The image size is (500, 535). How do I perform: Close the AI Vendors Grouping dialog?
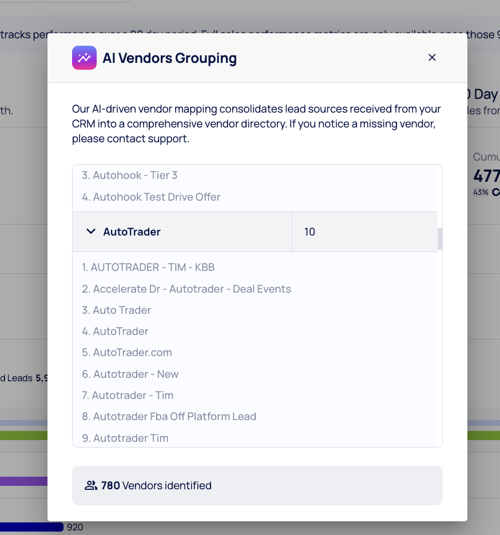click(432, 57)
